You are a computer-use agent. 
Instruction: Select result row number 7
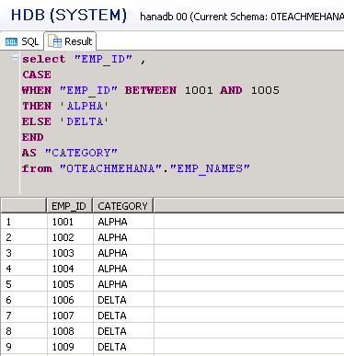(24, 316)
